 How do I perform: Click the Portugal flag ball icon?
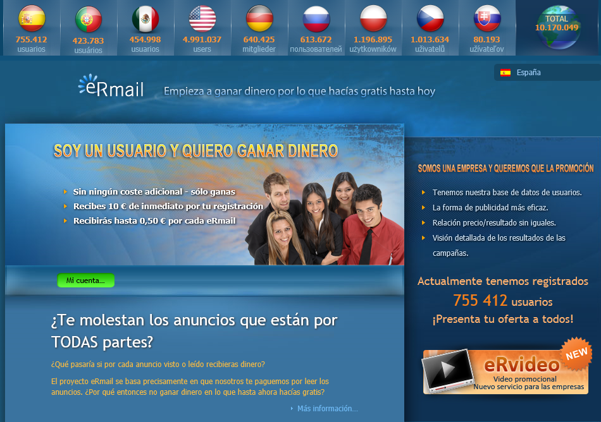pyautogui.click(x=88, y=20)
